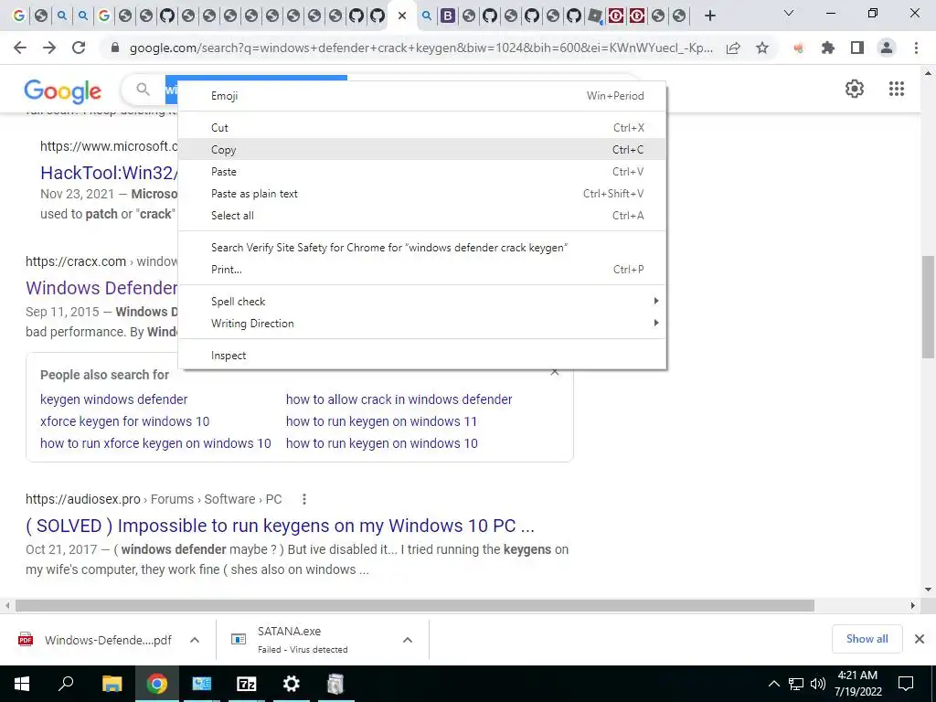Click Search Verify Site Safety for Chrome entry

click(422, 248)
